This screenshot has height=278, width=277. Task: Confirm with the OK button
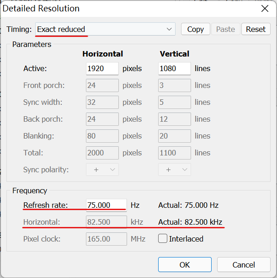185,265
